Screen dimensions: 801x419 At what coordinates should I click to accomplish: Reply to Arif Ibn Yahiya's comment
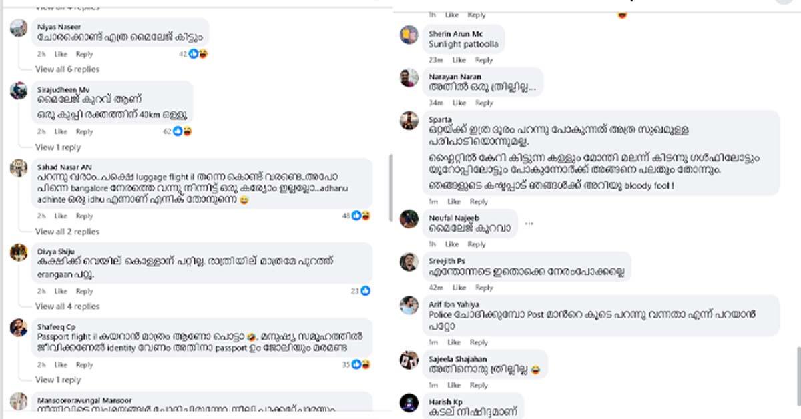tap(479, 342)
